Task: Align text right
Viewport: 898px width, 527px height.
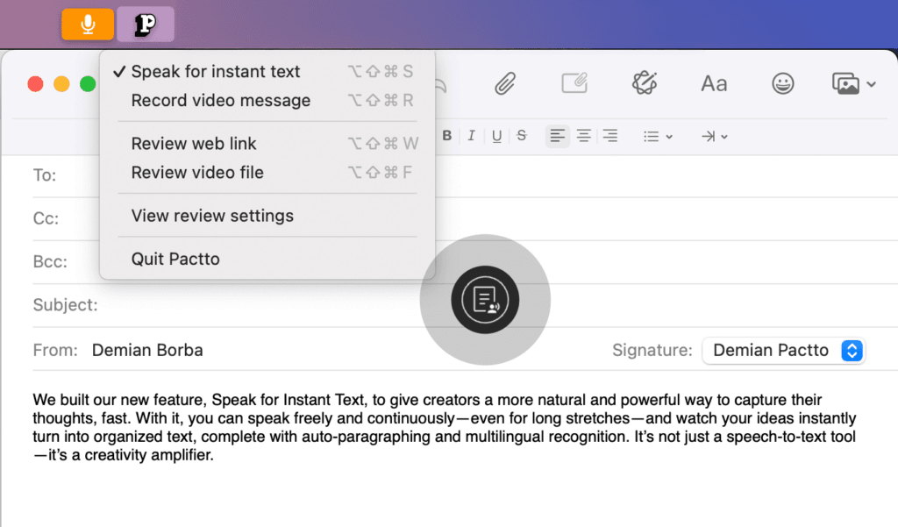Action: point(610,136)
